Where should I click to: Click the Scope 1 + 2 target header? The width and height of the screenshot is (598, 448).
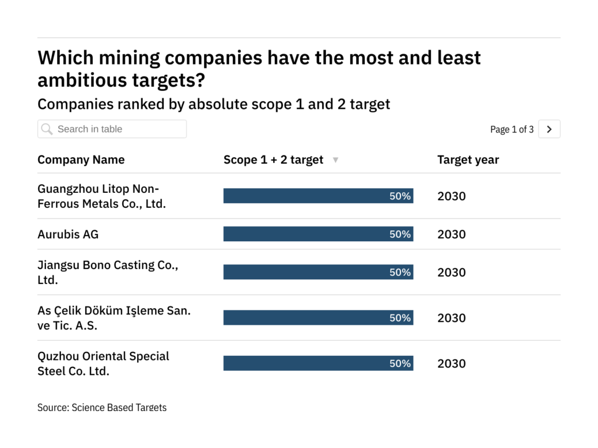click(273, 160)
